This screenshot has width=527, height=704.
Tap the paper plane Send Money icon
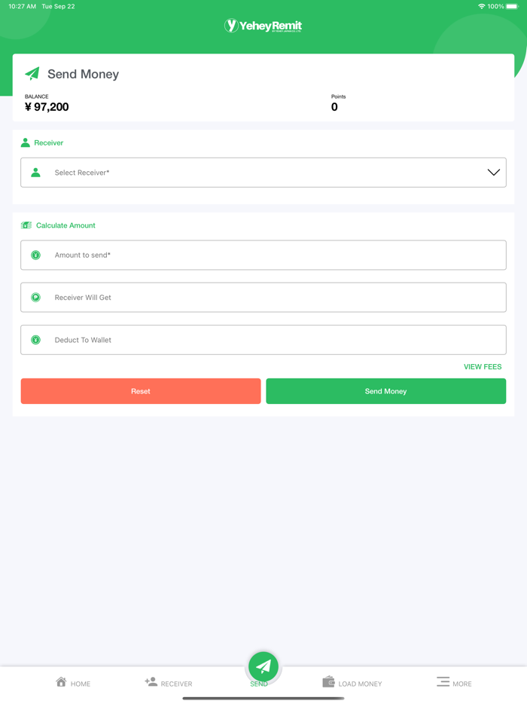click(x=32, y=73)
